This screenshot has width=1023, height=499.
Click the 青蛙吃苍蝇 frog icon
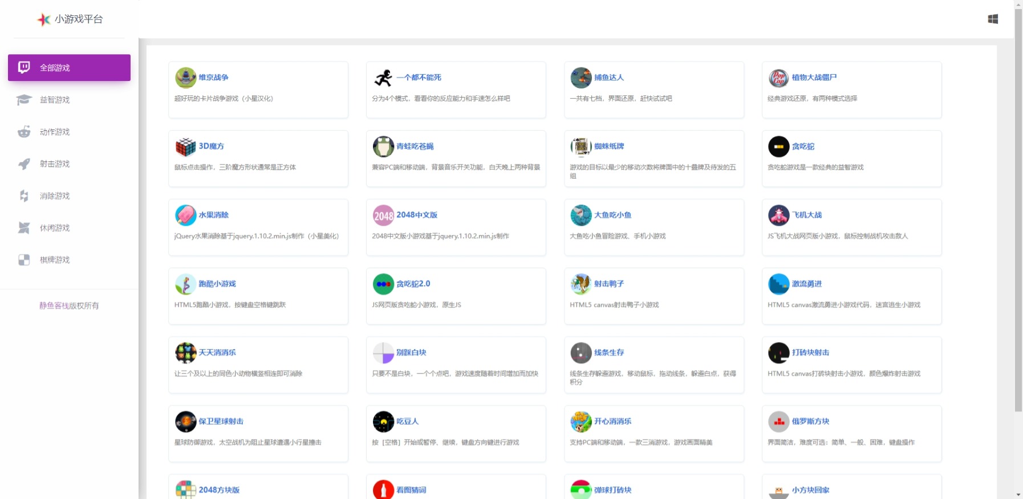pyautogui.click(x=383, y=147)
